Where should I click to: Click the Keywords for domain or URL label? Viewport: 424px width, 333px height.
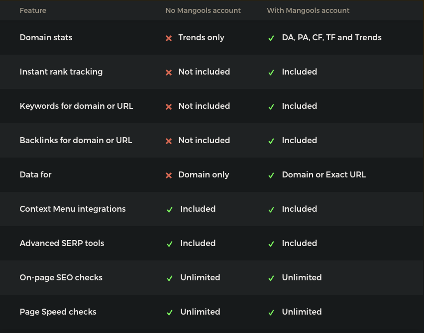pyautogui.click(x=76, y=106)
